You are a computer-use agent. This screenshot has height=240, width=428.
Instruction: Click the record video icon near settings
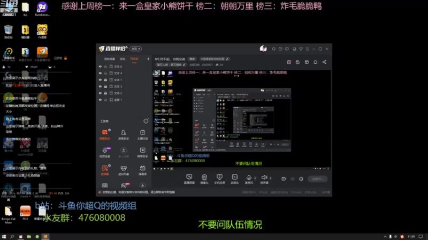click(284, 179)
